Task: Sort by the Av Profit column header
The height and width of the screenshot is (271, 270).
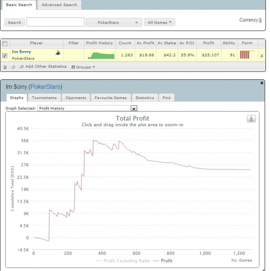Action: pos(145,43)
